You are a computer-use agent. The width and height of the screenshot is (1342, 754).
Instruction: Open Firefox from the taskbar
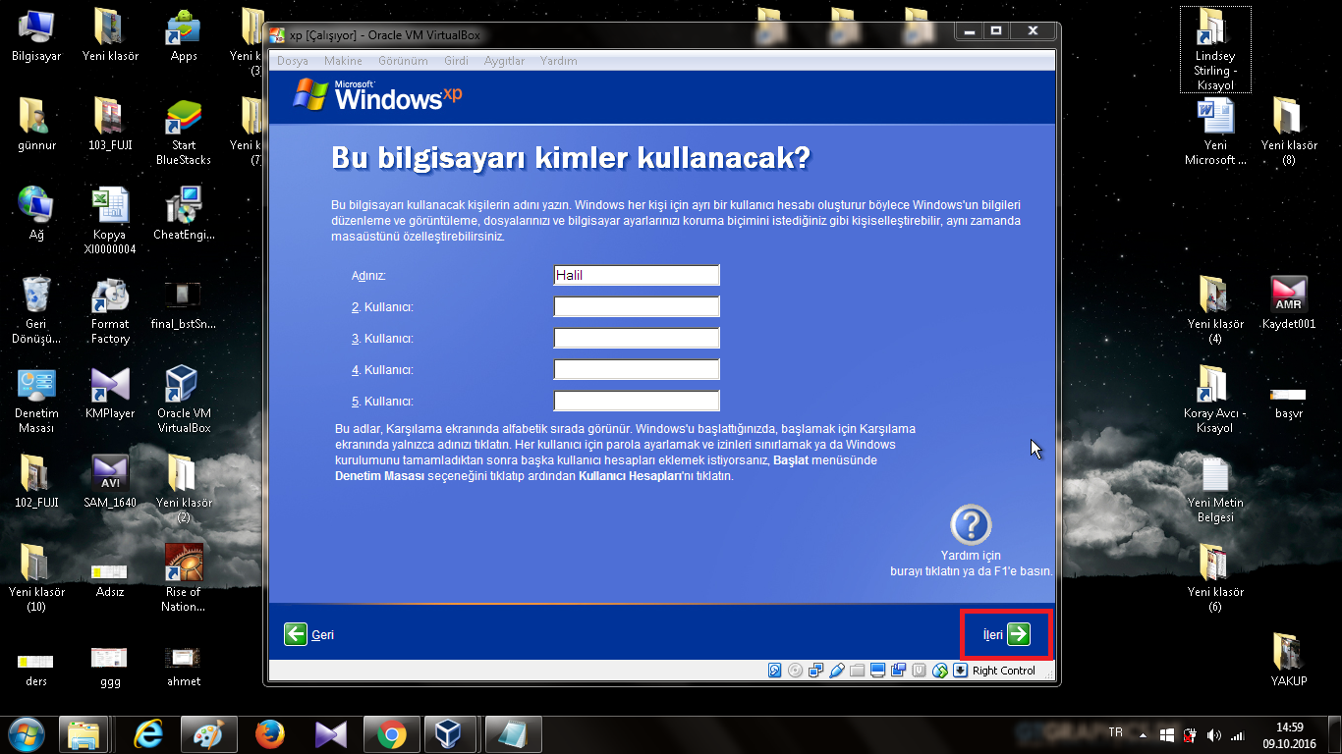tap(270, 734)
